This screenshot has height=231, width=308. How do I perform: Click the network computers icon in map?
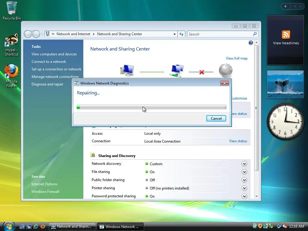pos(177,70)
